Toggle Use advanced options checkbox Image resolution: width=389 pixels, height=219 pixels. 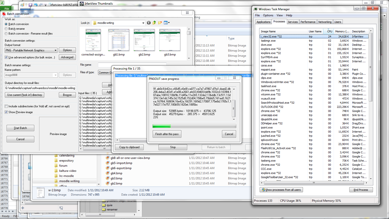pyautogui.click(x=6, y=57)
